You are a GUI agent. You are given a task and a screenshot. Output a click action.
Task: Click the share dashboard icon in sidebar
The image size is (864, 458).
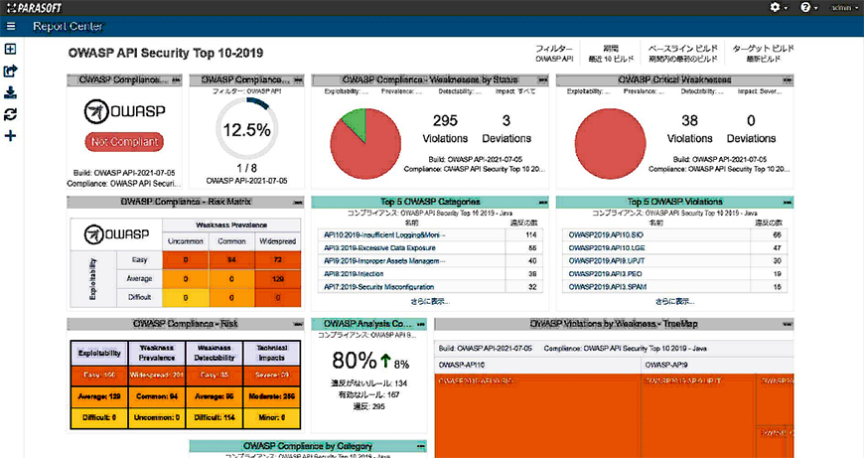(x=11, y=72)
